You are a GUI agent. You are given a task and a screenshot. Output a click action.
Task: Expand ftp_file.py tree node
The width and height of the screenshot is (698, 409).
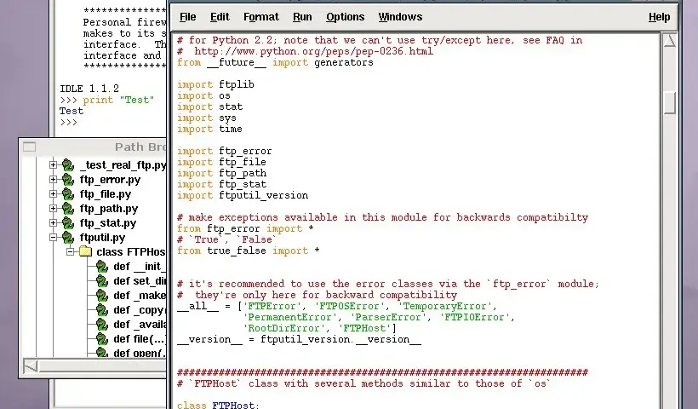53,193
